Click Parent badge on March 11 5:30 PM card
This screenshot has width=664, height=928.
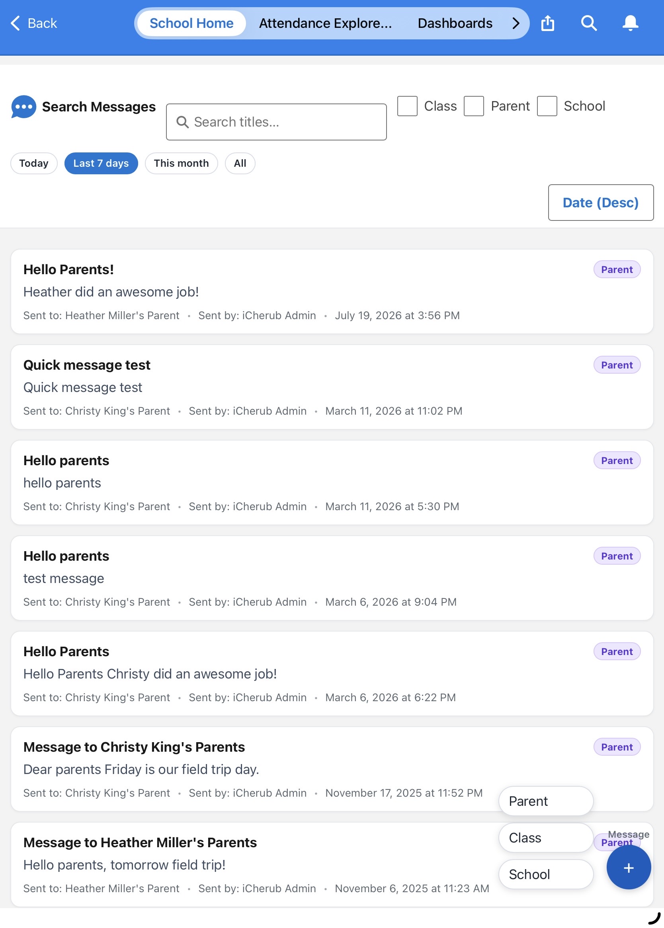pos(617,460)
